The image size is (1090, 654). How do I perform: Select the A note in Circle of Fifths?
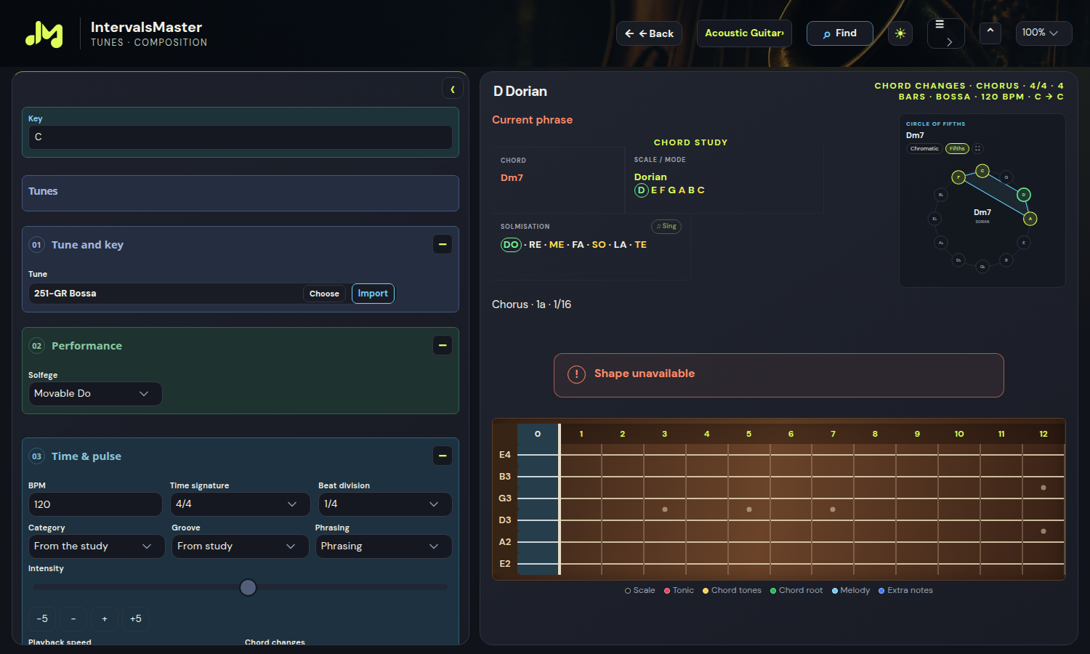pos(1030,219)
